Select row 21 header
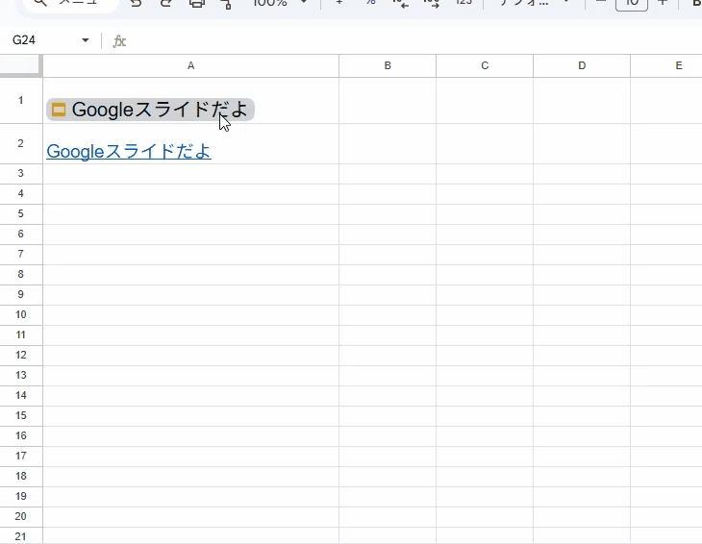702x544 pixels. [x=21, y=536]
